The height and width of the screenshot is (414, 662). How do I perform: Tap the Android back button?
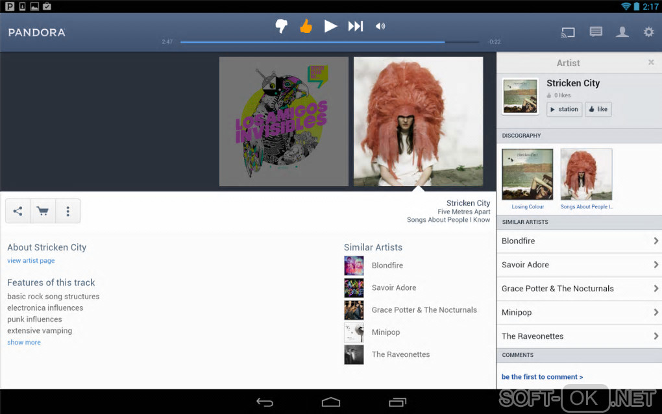coord(265,402)
